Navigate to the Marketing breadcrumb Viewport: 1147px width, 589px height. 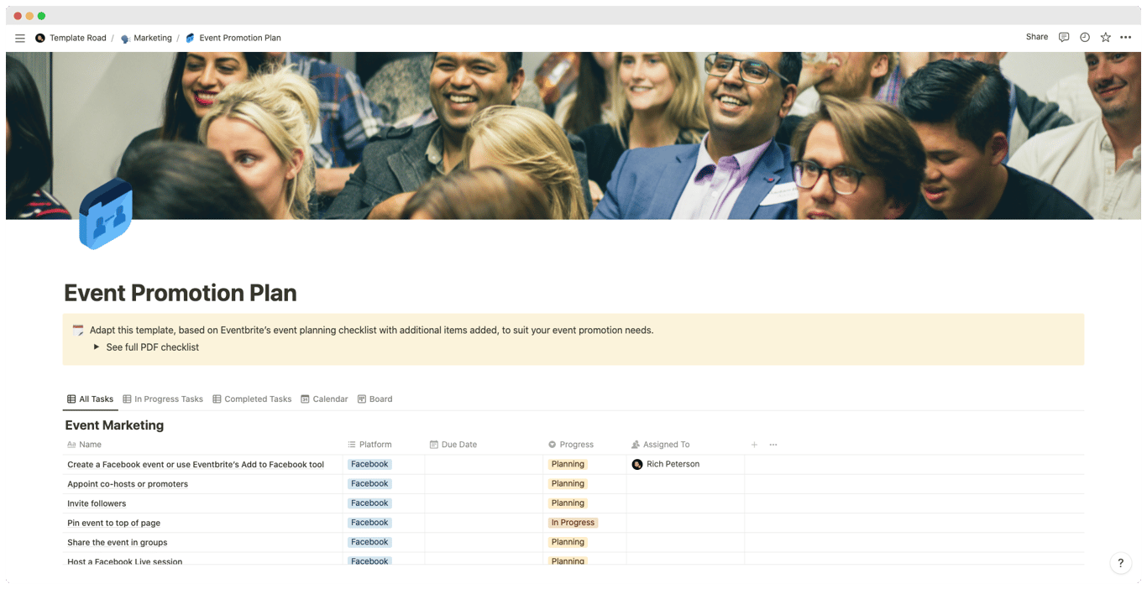click(153, 38)
